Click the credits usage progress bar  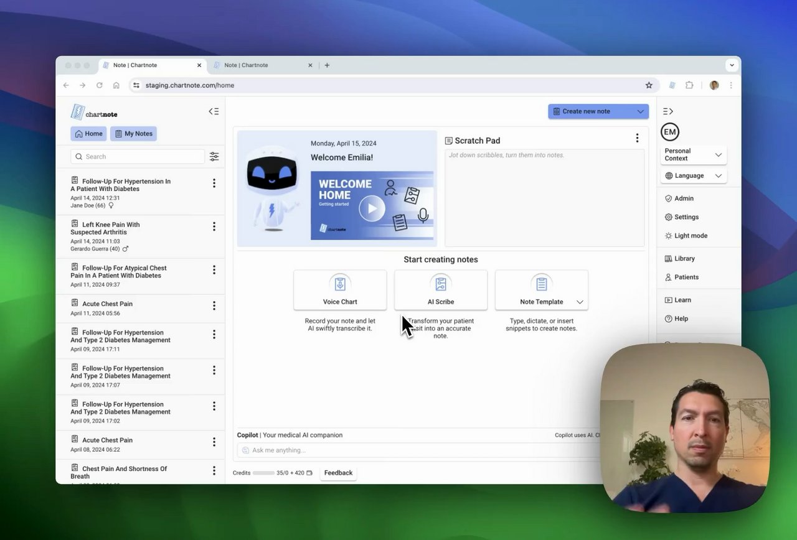263,473
